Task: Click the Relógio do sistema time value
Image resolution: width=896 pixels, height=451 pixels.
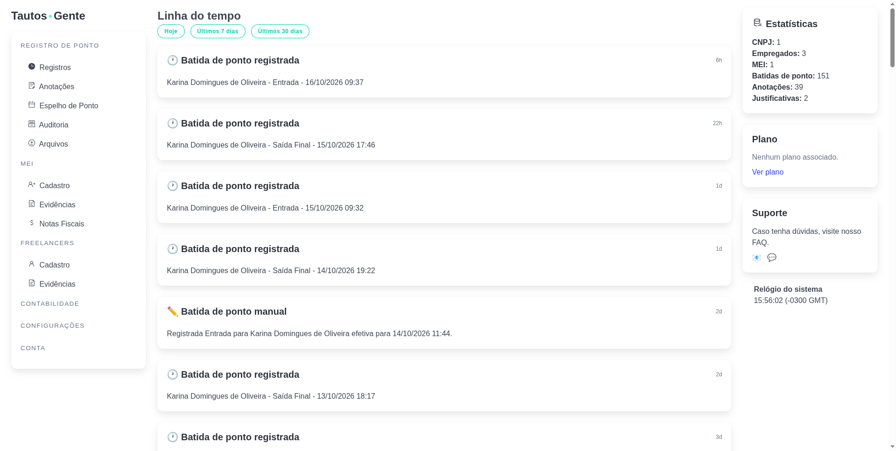Action: point(791,301)
